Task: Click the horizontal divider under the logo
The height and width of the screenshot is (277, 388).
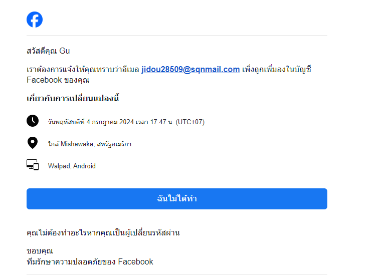Action: 177,35
